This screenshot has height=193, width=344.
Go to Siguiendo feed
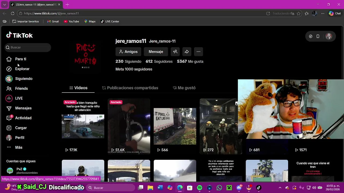[19, 79]
